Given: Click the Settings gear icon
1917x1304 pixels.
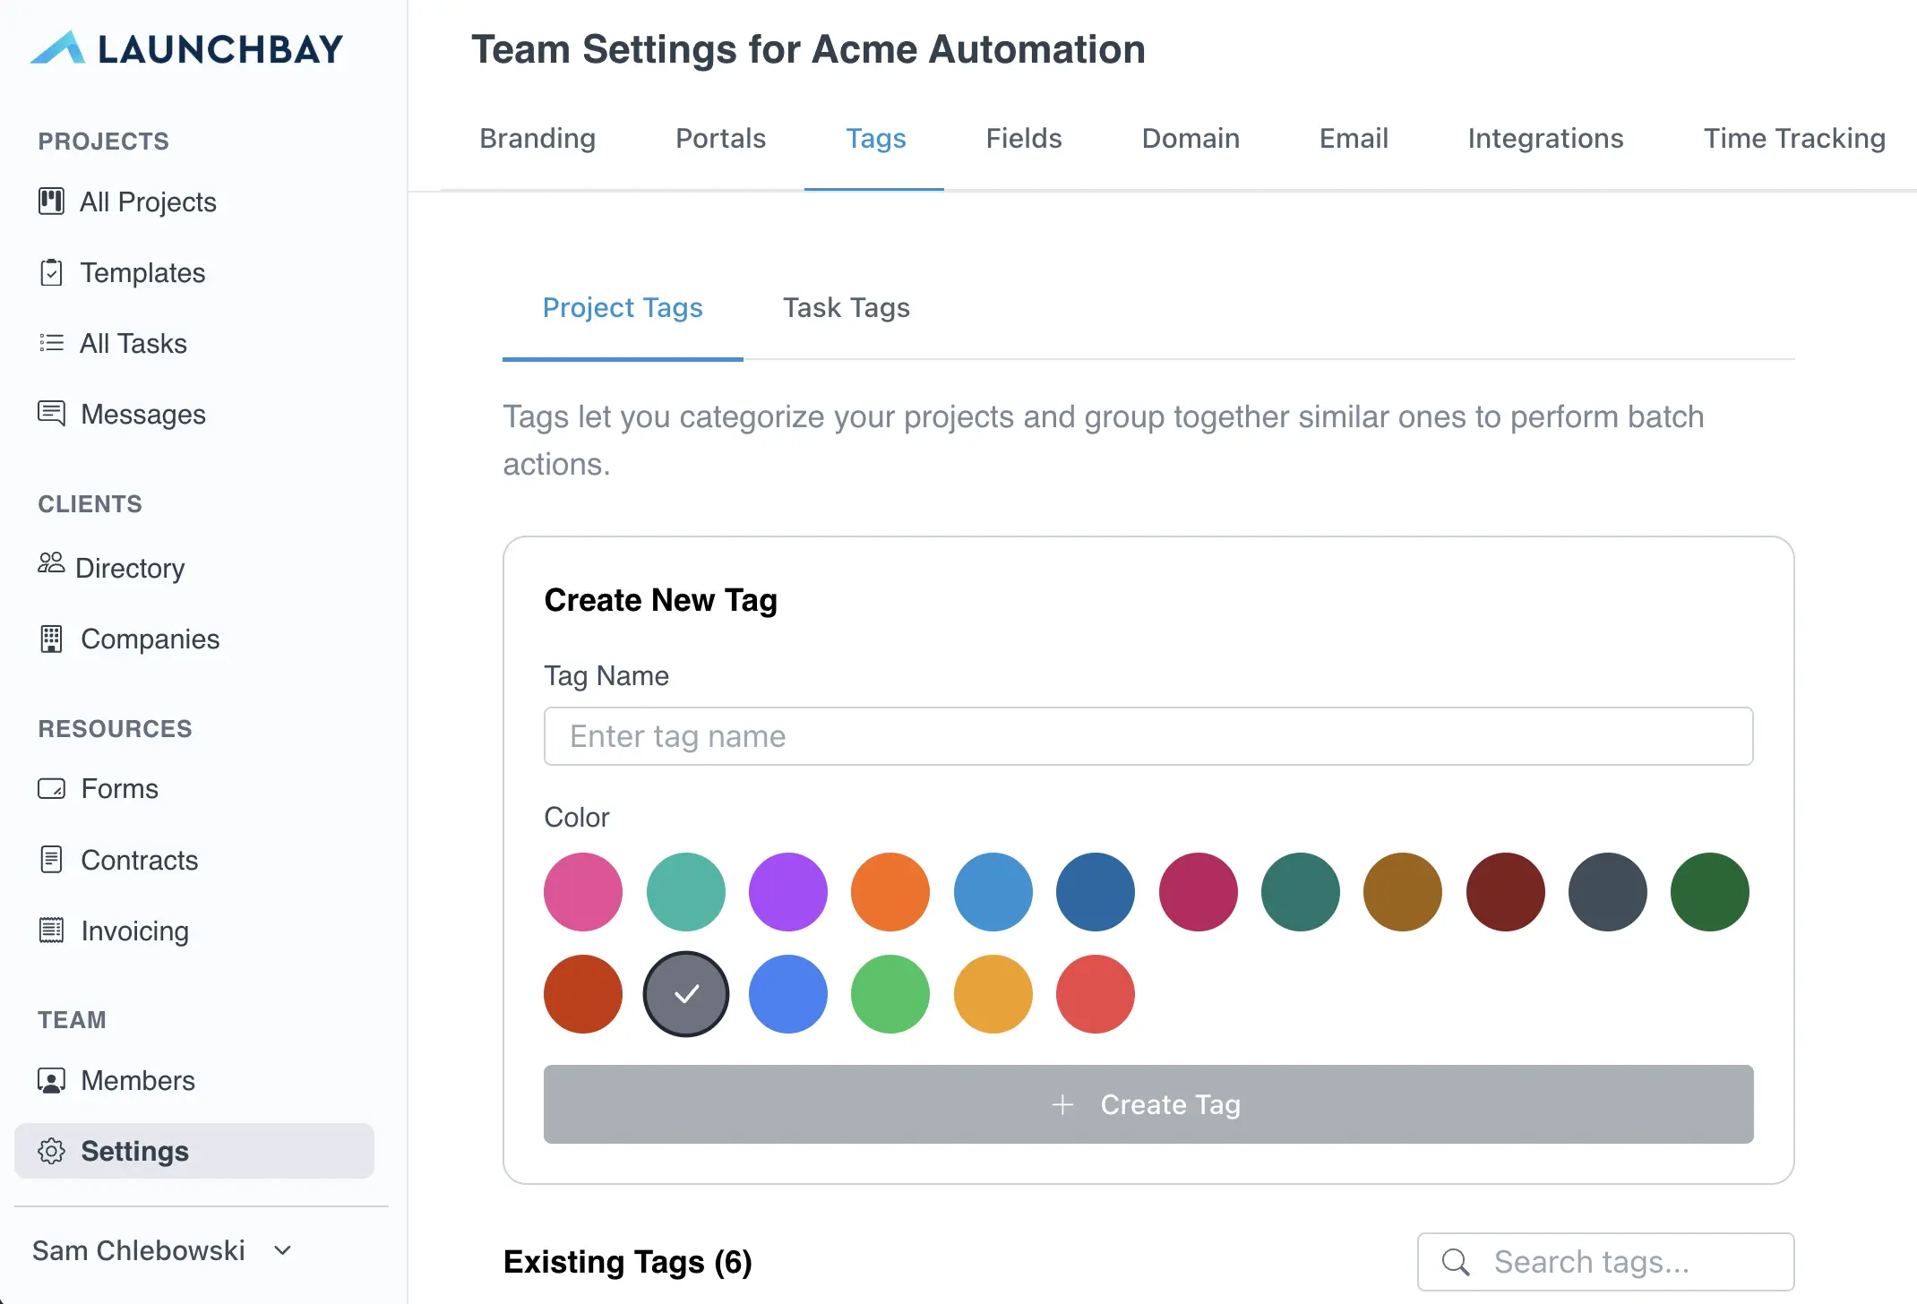Looking at the screenshot, I should click(51, 1151).
